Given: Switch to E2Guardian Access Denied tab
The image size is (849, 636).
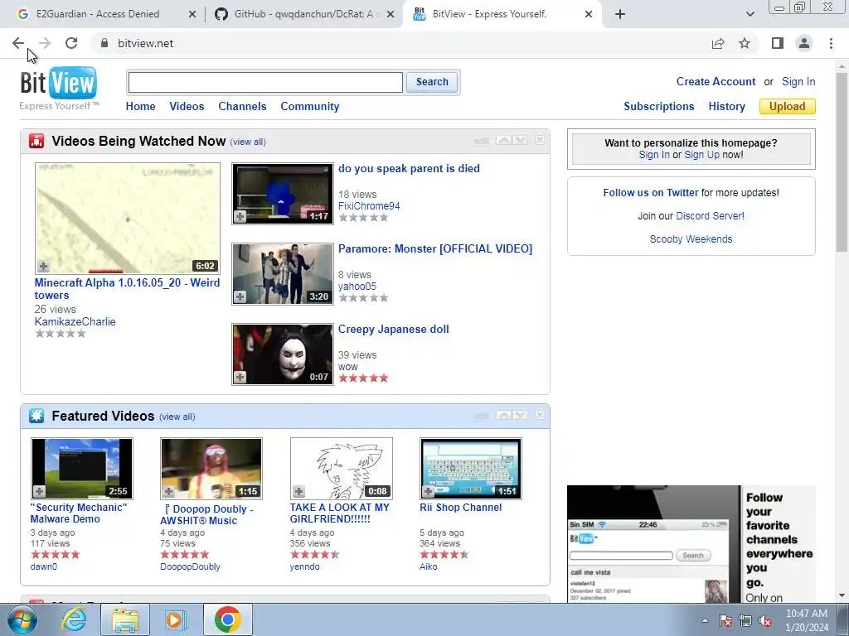Looking at the screenshot, I should pos(98,14).
